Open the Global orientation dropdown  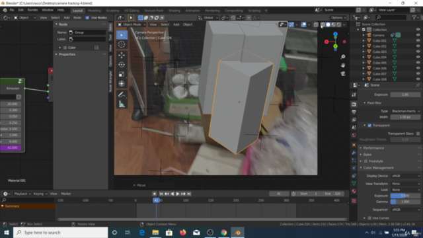[x=208, y=18]
